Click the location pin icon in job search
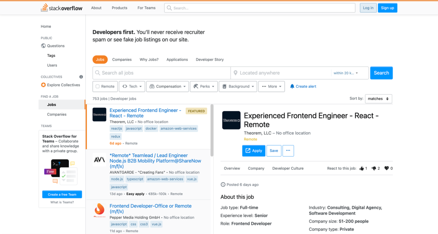The image size is (438, 234). [236, 73]
